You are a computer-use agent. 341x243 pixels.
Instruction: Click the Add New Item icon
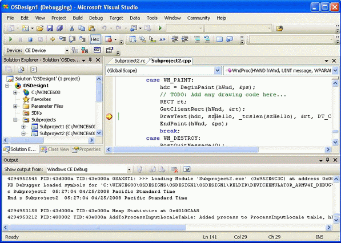pos(25,28)
